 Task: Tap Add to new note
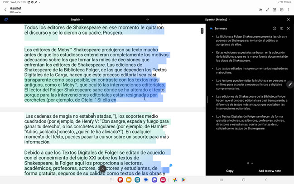pos(270,171)
